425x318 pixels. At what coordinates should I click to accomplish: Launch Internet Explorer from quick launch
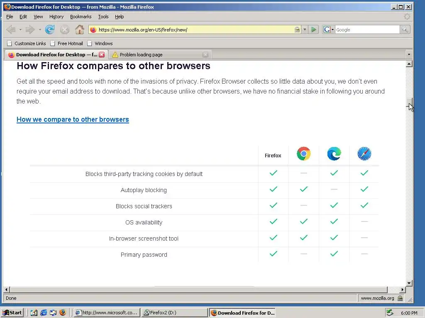(43, 313)
